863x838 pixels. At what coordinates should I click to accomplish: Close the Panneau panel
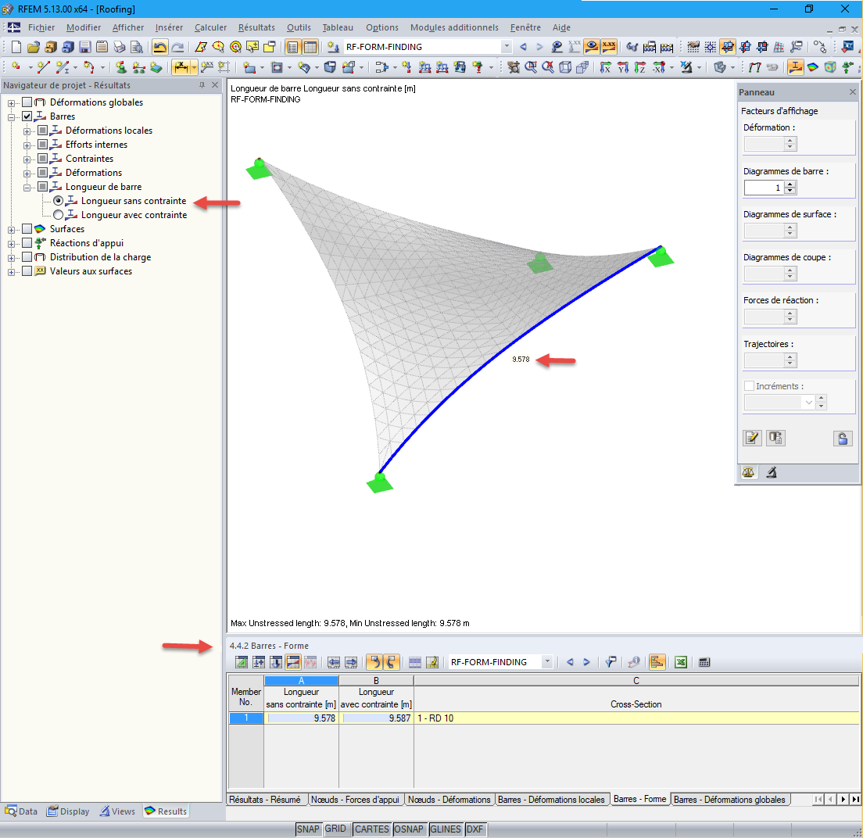click(x=853, y=92)
